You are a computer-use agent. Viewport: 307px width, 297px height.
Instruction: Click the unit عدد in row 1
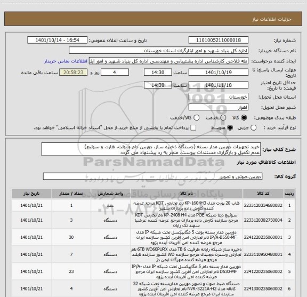(x=110, y=205)
